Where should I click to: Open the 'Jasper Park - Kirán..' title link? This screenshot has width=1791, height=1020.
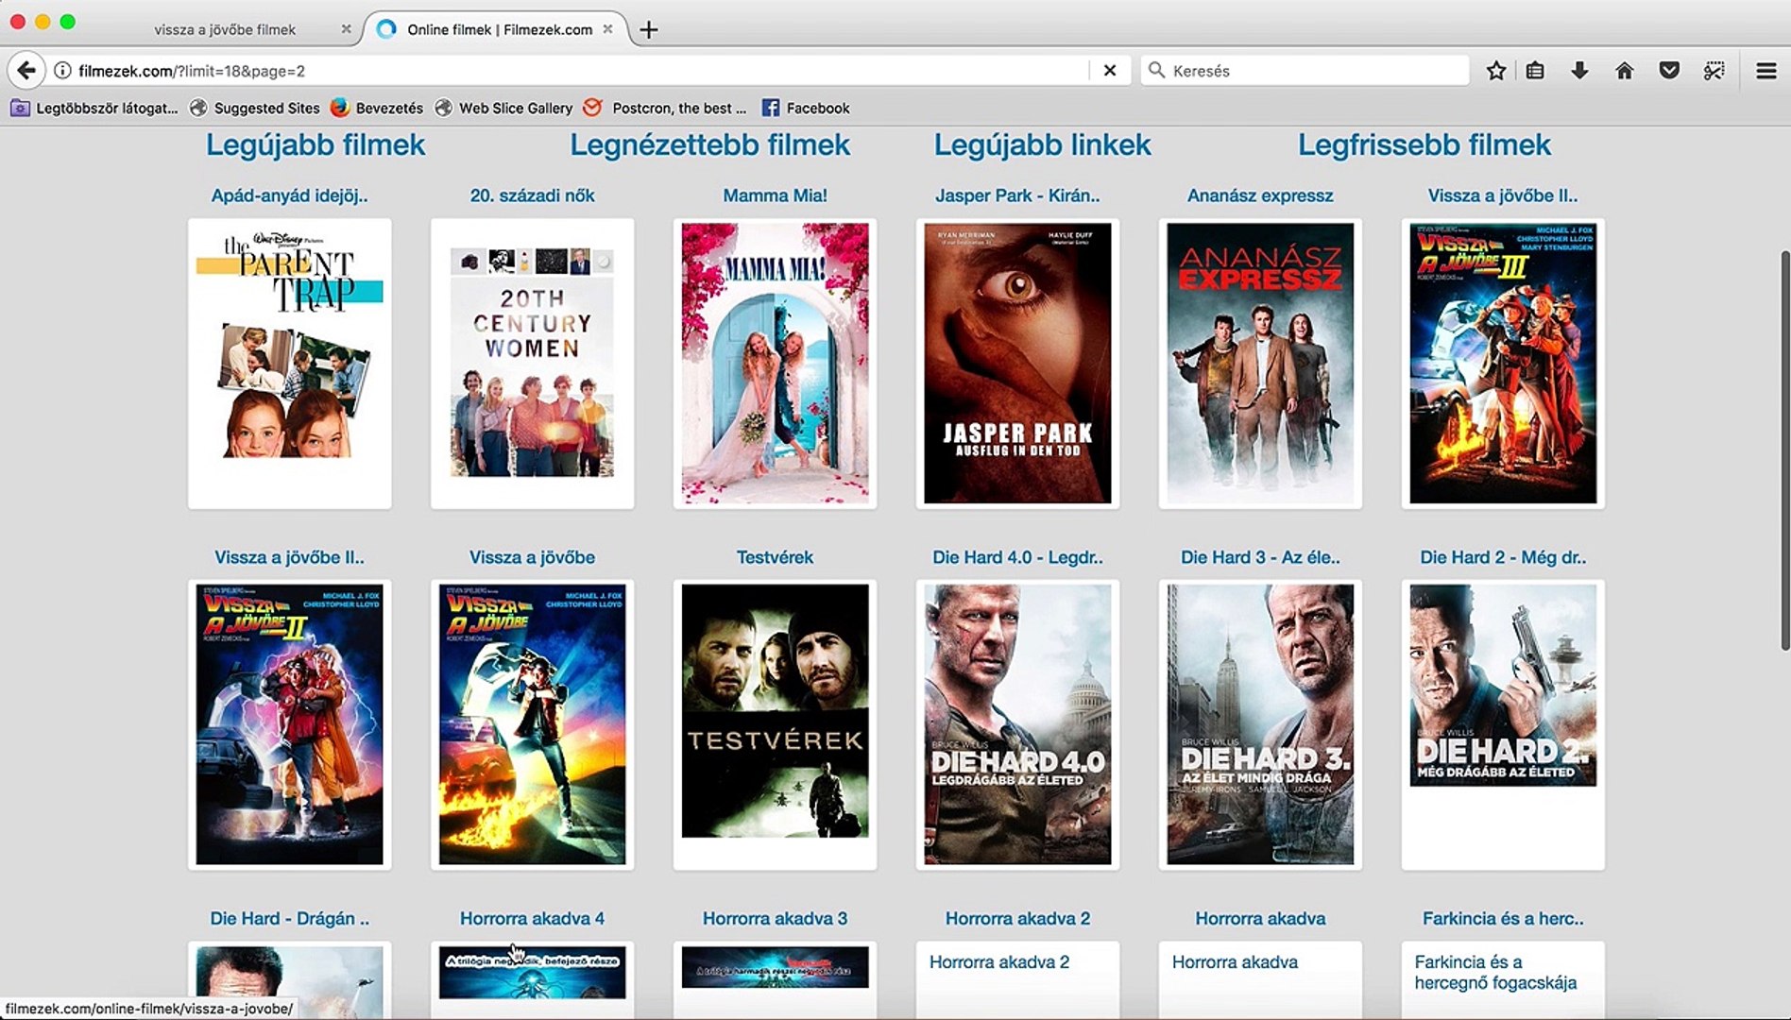[x=1017, y=195]
